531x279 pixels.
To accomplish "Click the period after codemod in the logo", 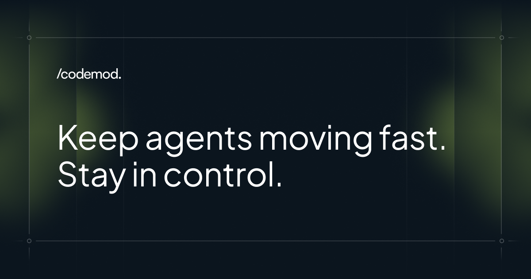I will tap(120, 78).
